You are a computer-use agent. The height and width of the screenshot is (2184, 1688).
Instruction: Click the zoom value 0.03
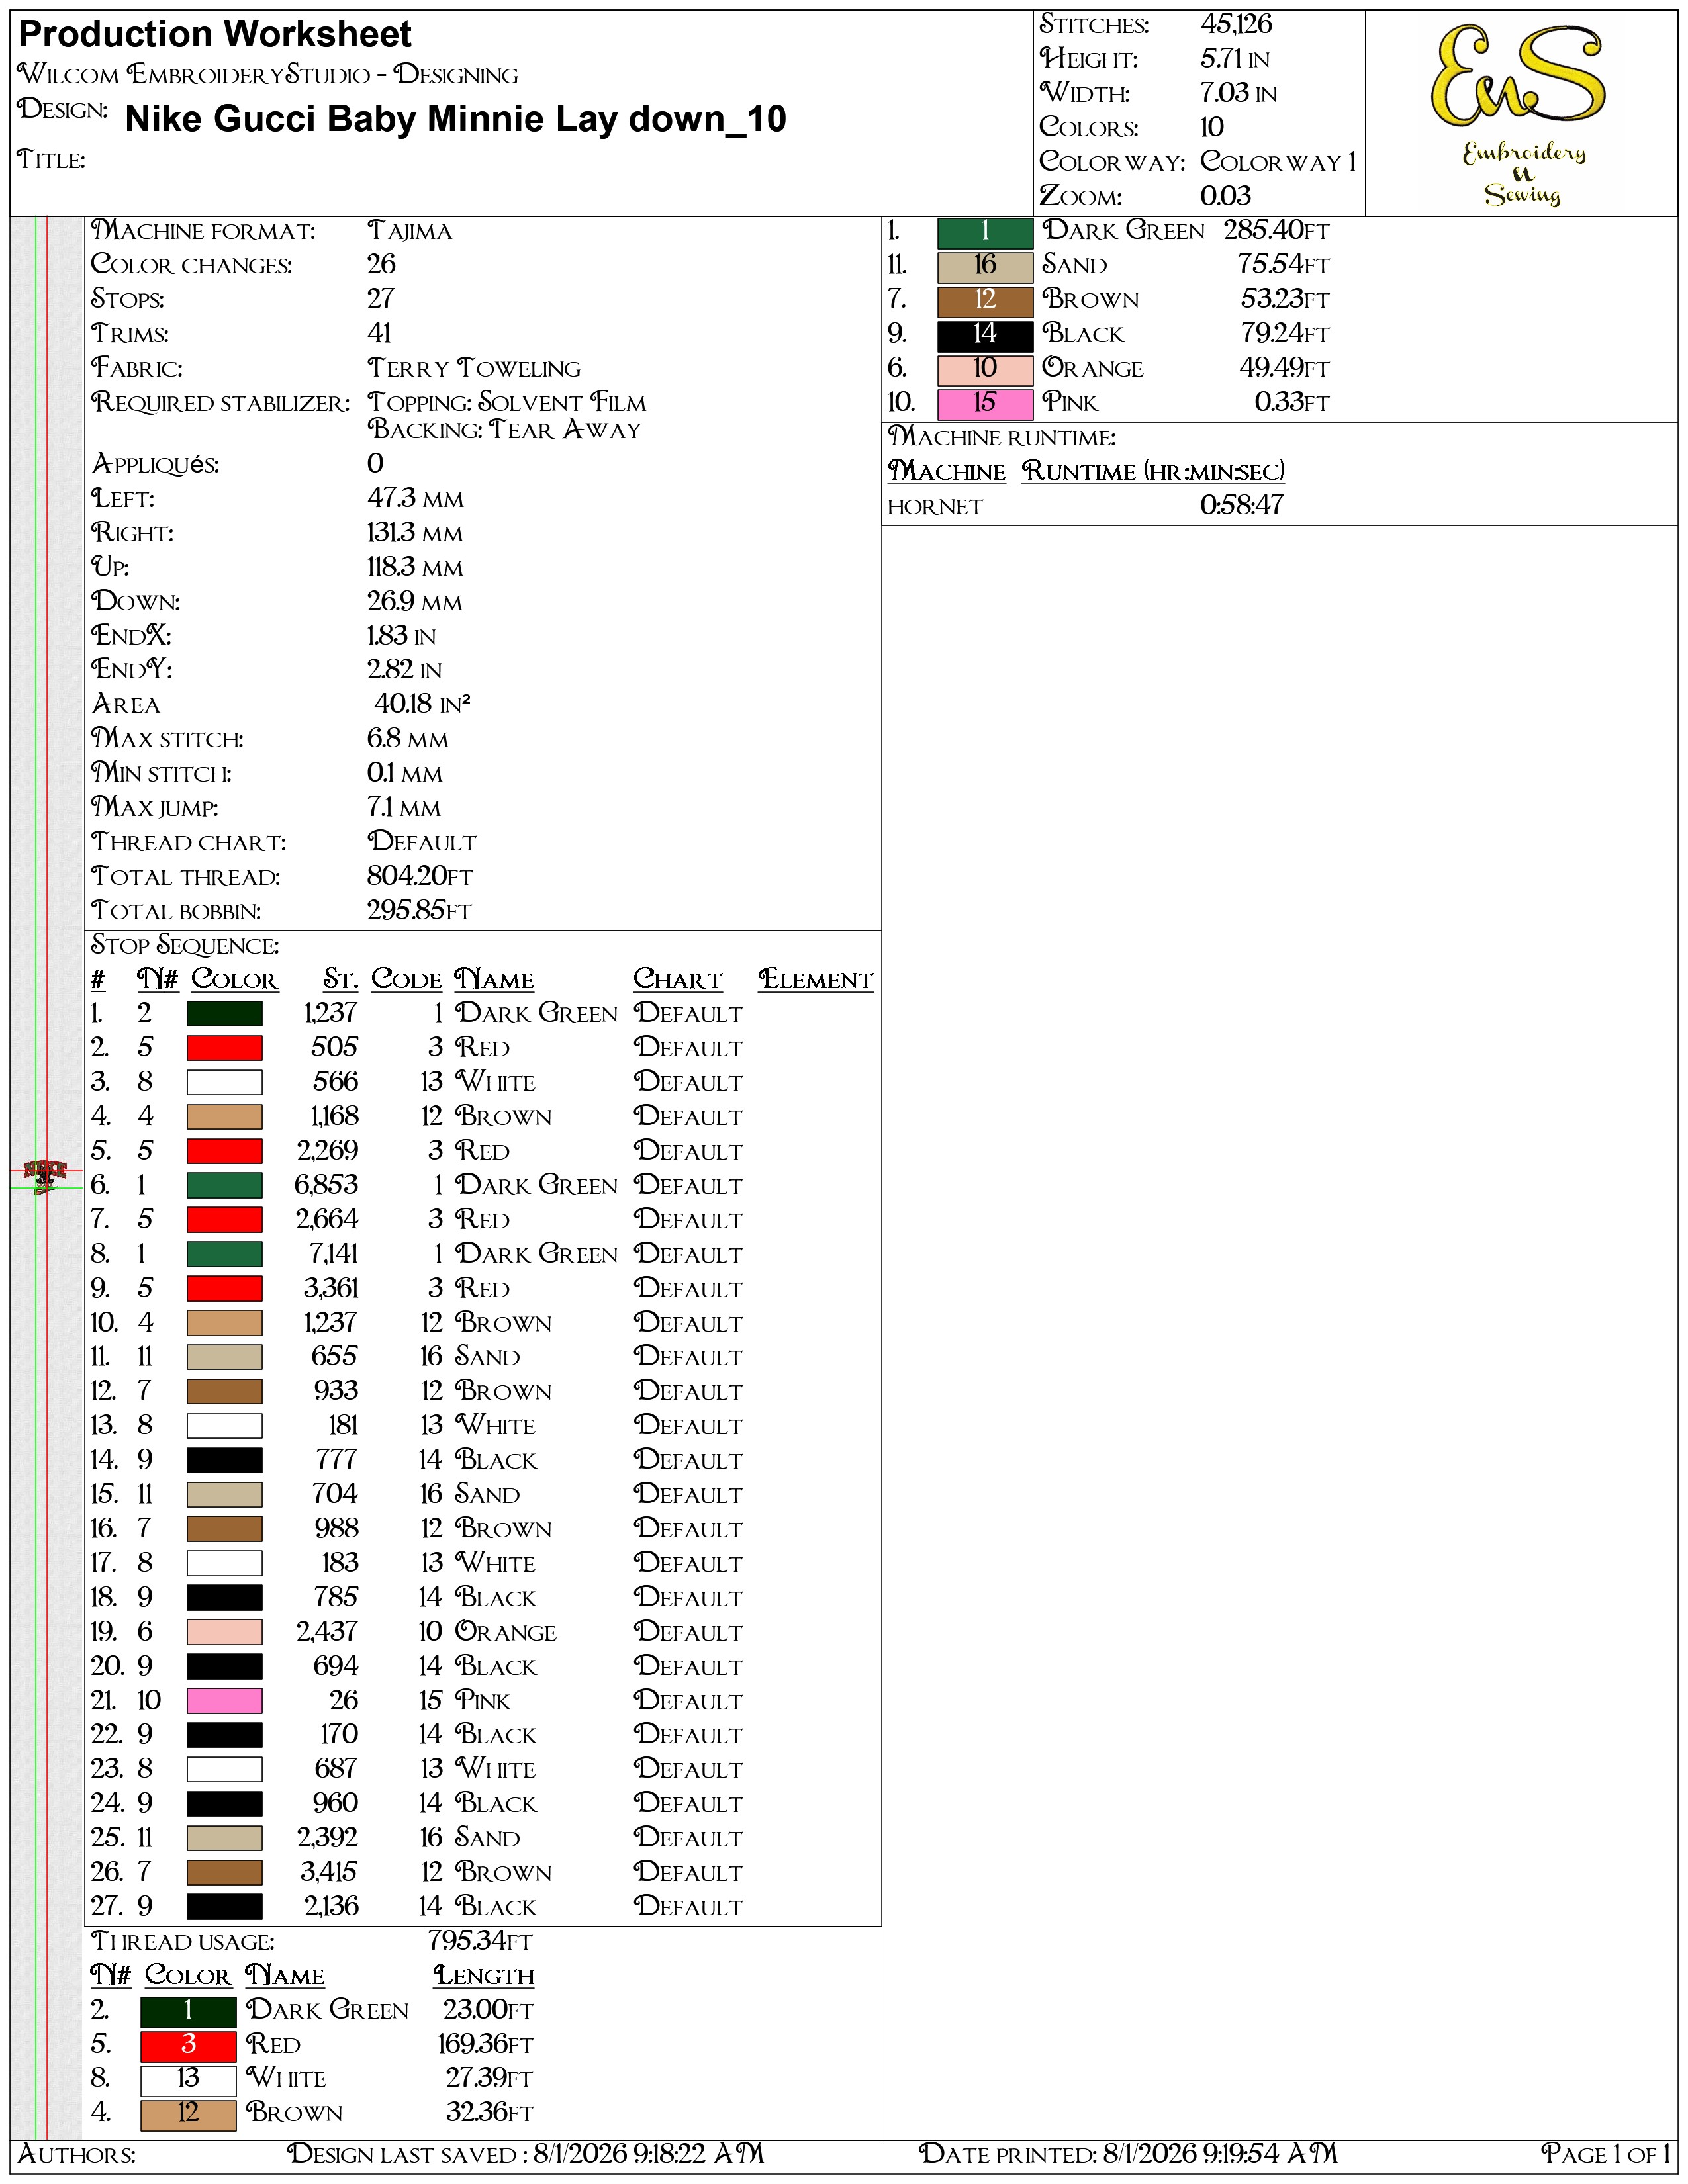(x=1225, y=196)
